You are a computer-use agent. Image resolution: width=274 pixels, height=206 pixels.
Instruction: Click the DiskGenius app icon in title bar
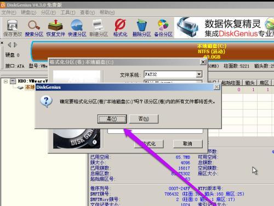(3, 5)
